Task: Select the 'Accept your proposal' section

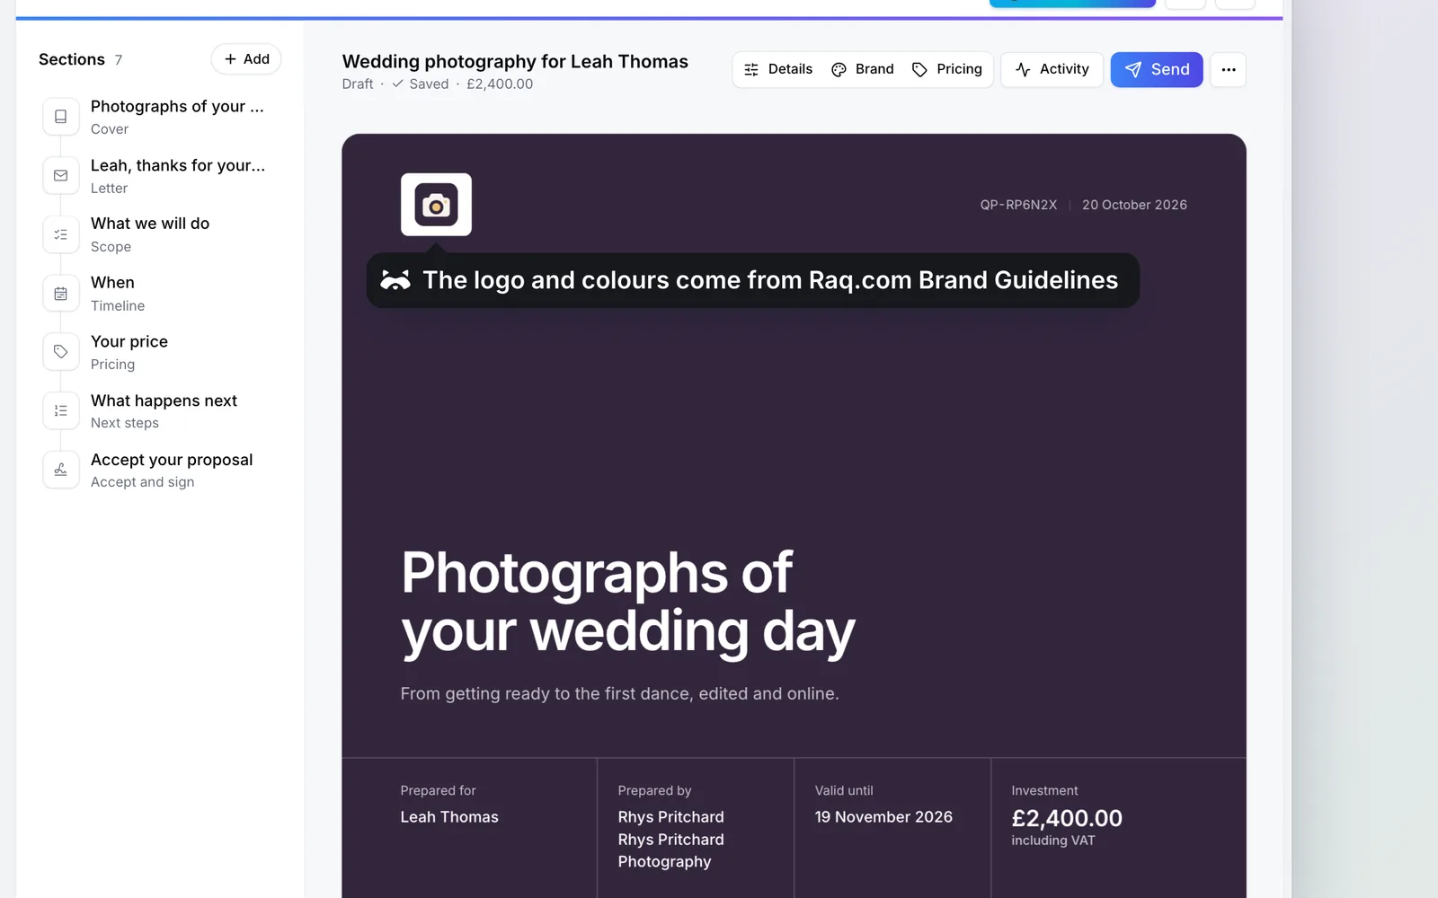Action: pyautogui.click(x=160, y=470)
